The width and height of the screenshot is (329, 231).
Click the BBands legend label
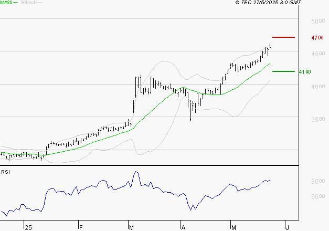(29, 3)
